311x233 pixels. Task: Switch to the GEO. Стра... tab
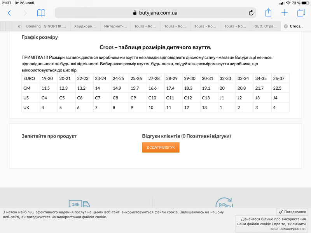[266, 26]
